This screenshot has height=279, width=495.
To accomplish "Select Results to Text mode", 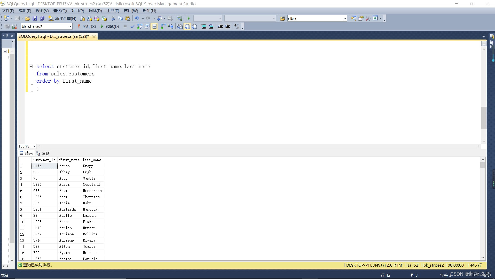I will coord(180,26).
